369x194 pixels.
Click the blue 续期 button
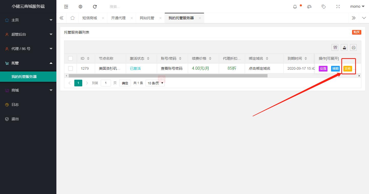pyautogui.click(x=335, y=69)
